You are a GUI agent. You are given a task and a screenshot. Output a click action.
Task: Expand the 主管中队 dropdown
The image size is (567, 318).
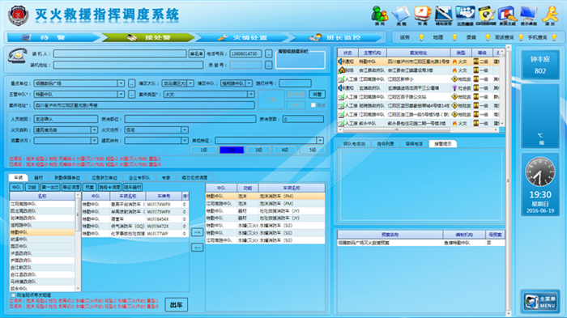point(121,95)
